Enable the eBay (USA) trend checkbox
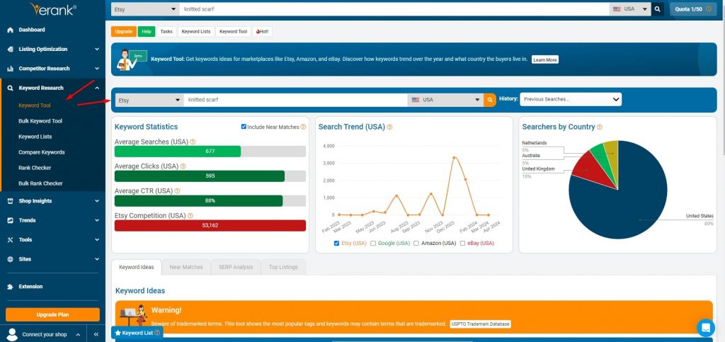The image size is (725, 342). pyautogui.click(x=462, y=243)
